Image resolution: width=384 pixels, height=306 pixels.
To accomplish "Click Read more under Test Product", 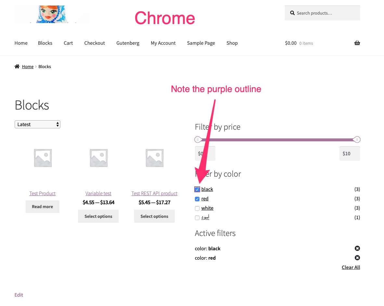I will [x=42, y=206].
